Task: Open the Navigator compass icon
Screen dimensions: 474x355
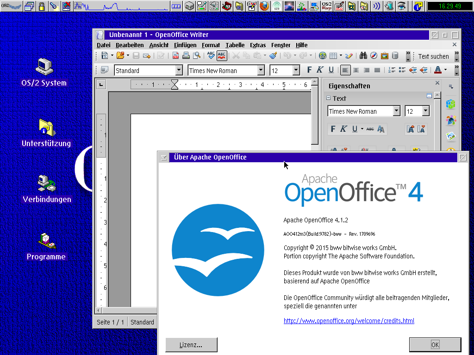Action: click(x=374, y=55)
